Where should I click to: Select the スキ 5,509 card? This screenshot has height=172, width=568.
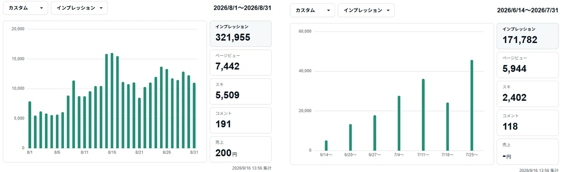point(240,91)
